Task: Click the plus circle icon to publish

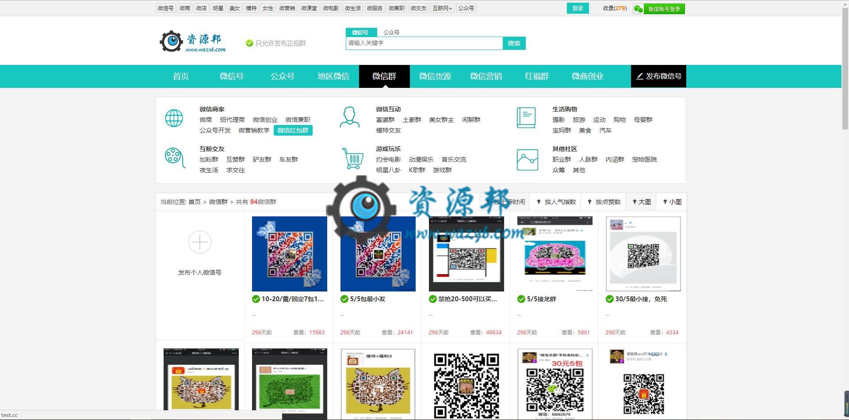Action: tap(200, 242)
